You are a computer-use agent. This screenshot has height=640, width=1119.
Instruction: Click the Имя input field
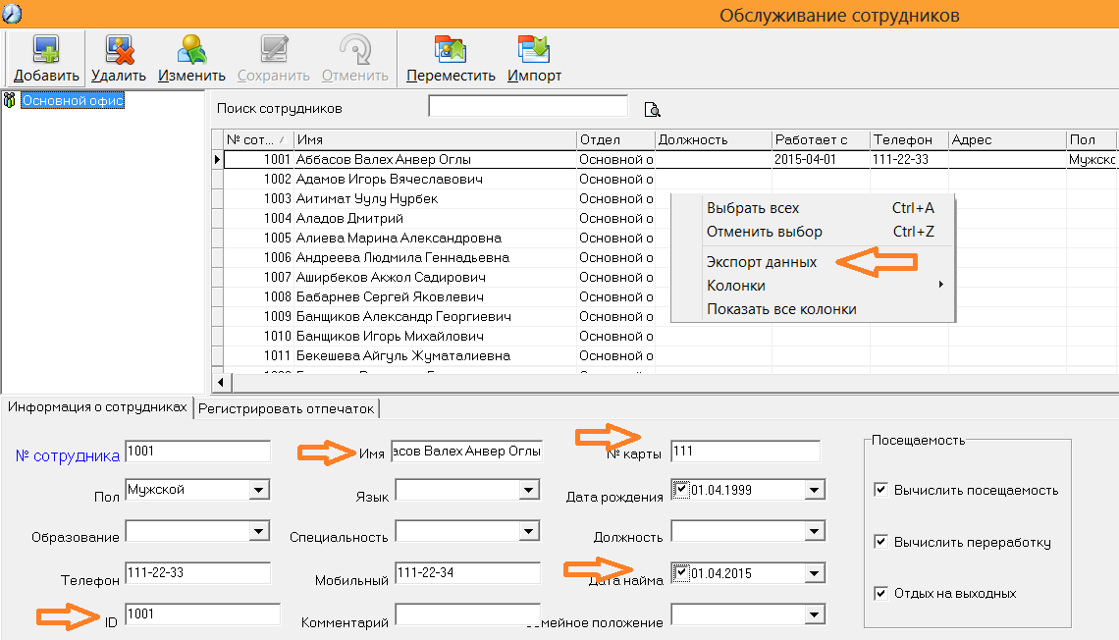466,451
